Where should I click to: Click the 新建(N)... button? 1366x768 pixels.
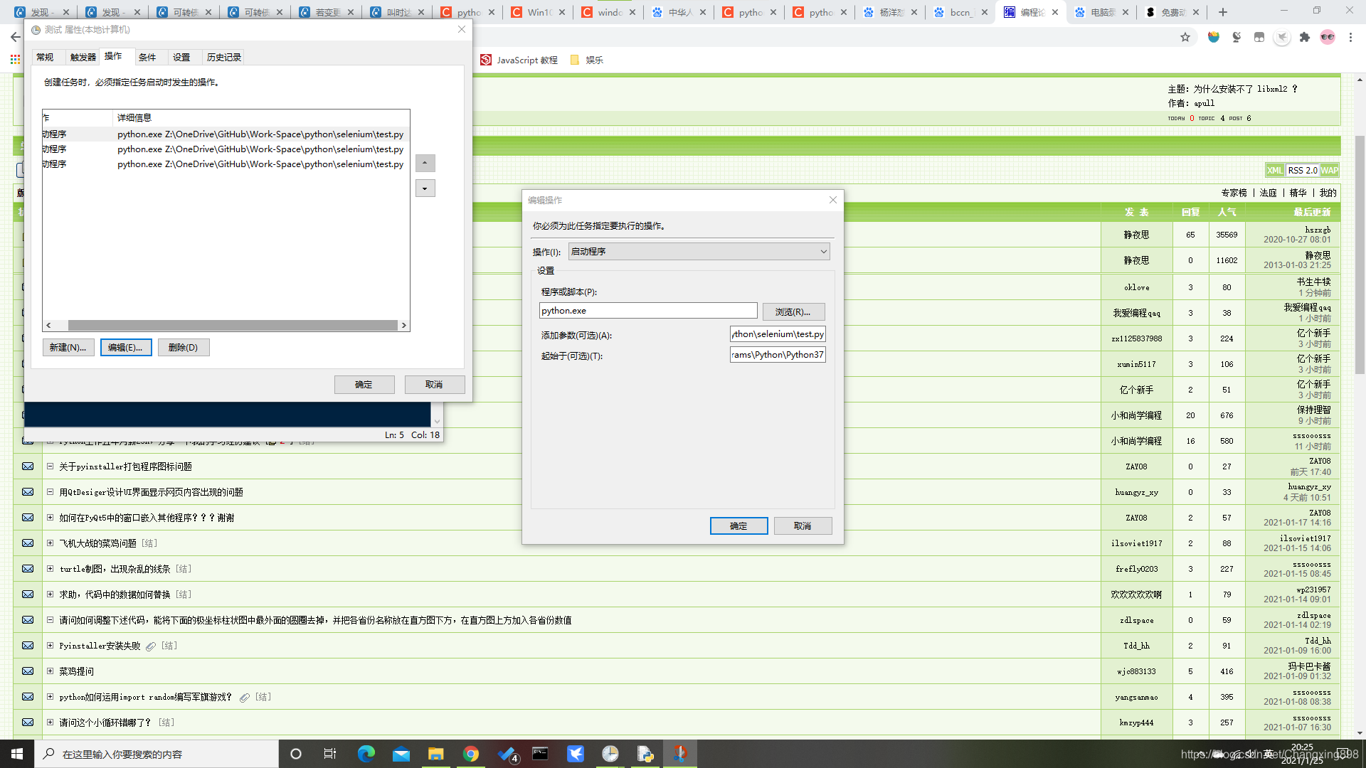[x=68, y=348]
